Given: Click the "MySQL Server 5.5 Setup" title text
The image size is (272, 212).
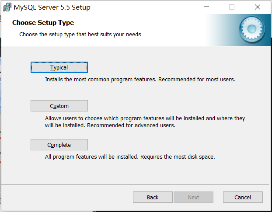Looking at the screenshot, I should 52,7.
